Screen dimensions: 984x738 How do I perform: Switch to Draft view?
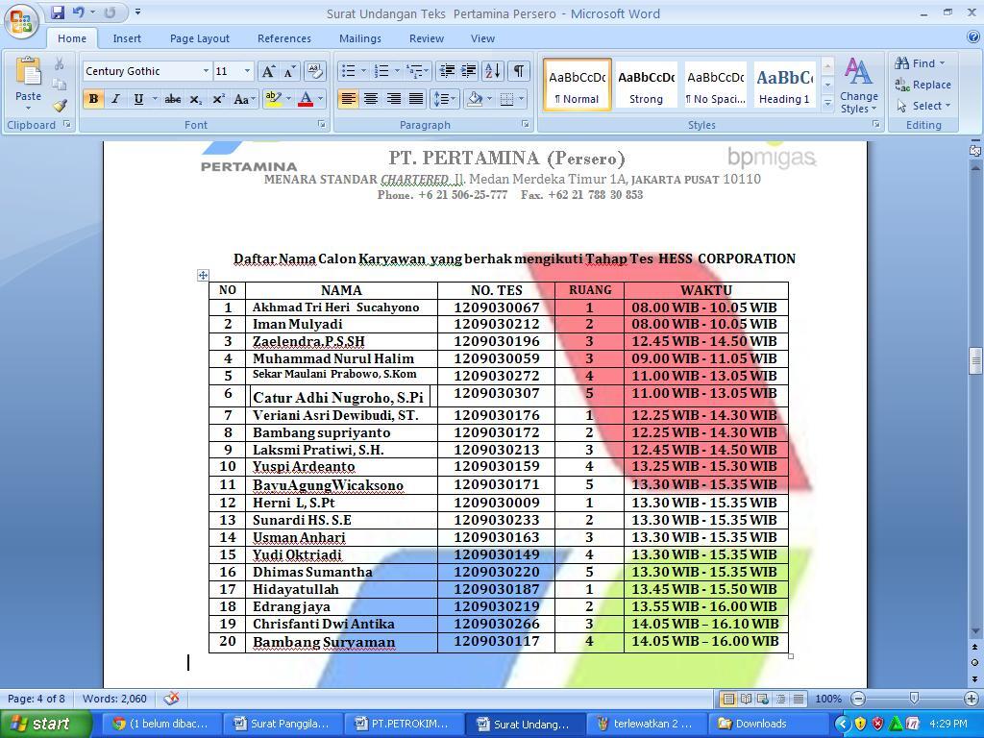[x=799, y=699]
